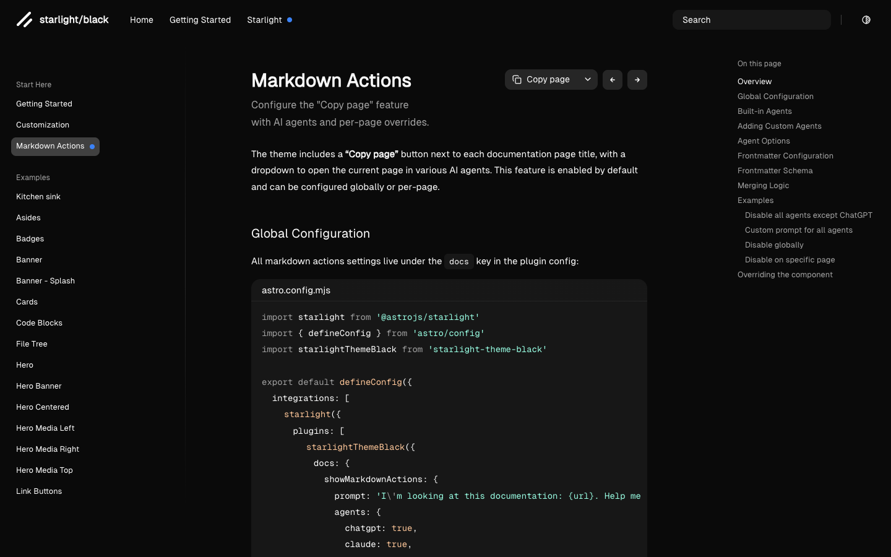
Task: Expand the Copy page dropdown chevron
Action: [x=588, y=80]
